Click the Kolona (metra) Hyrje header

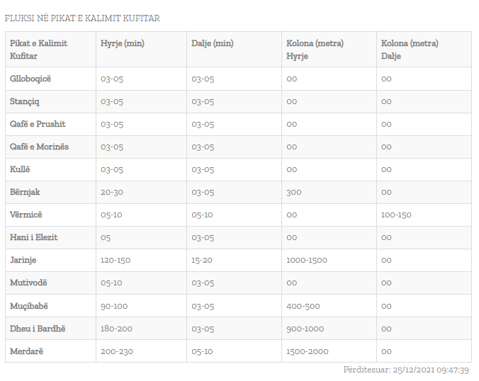[315, 50]
